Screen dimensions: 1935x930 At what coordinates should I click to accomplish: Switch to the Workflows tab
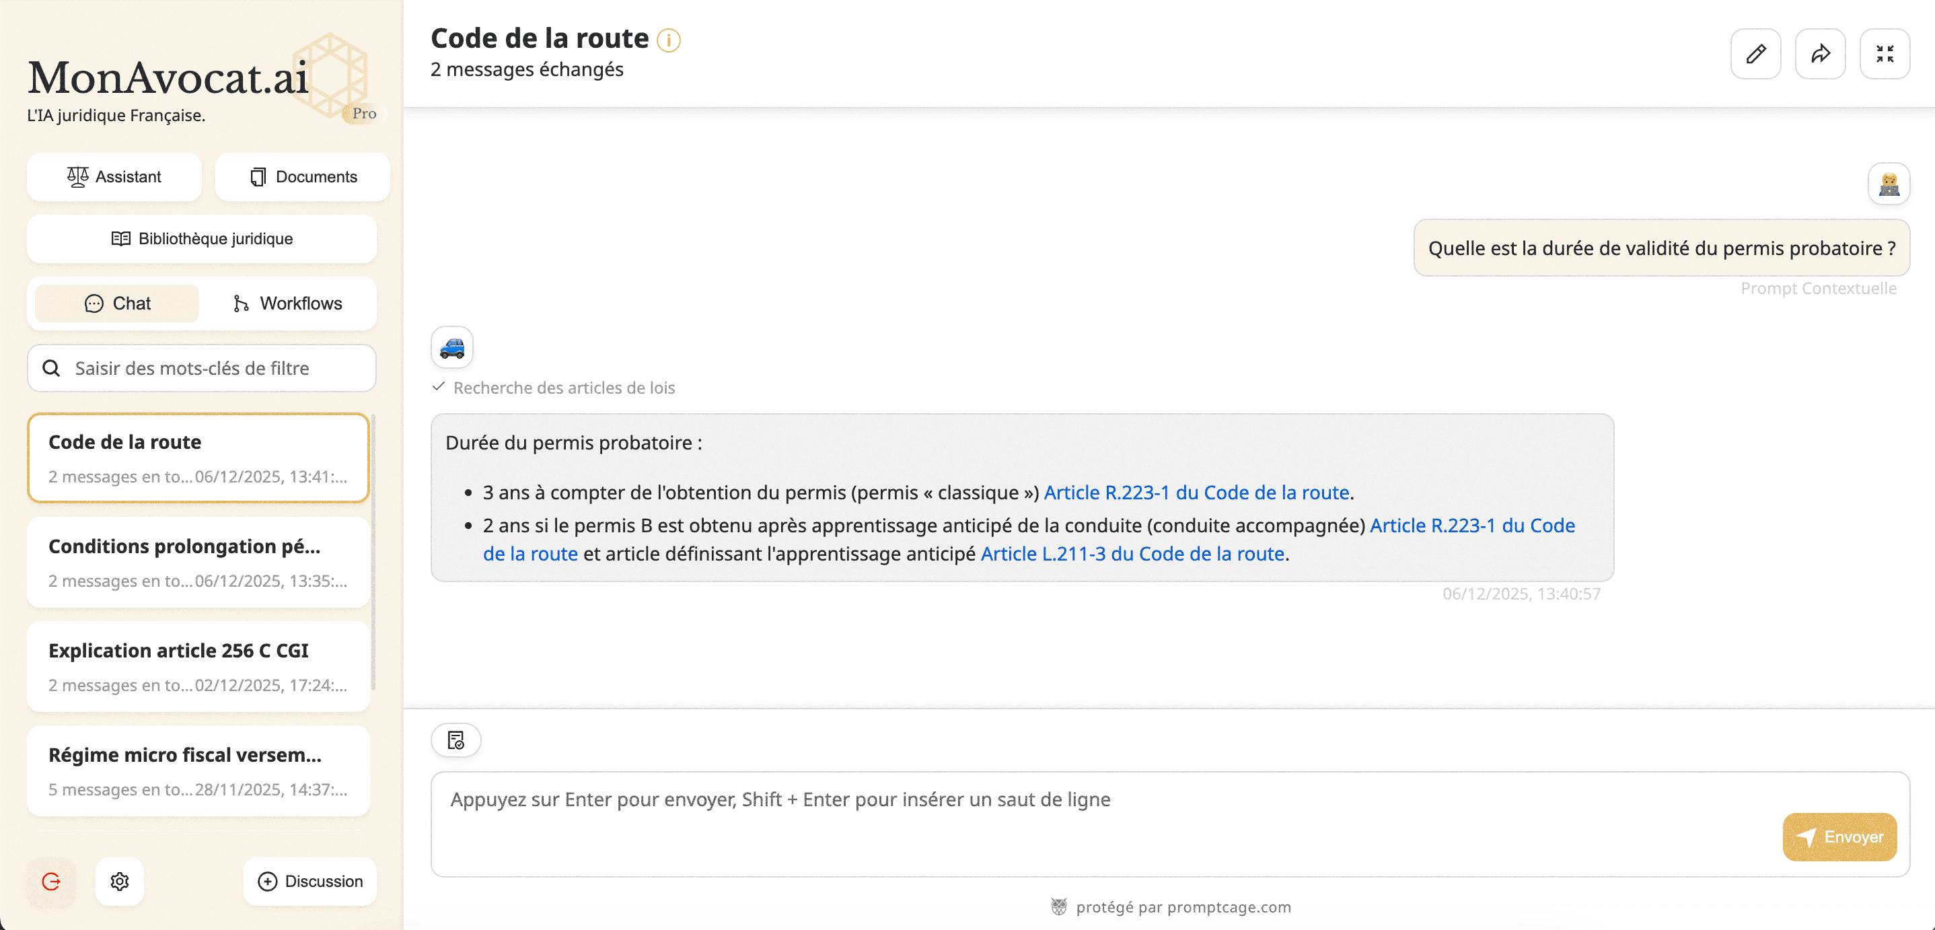tap(288, 303)
